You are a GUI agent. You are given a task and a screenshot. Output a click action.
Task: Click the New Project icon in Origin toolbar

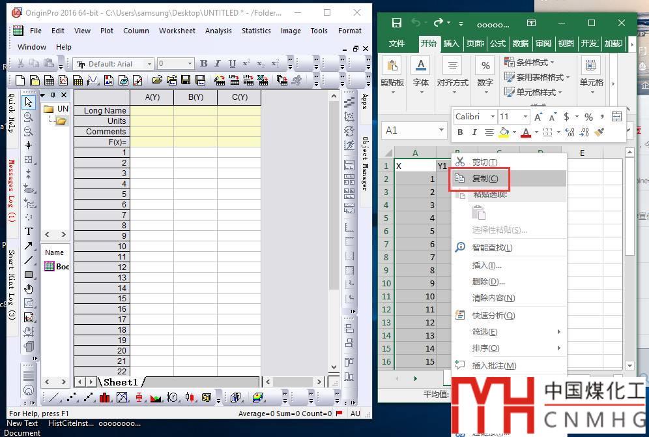[20, 80]
